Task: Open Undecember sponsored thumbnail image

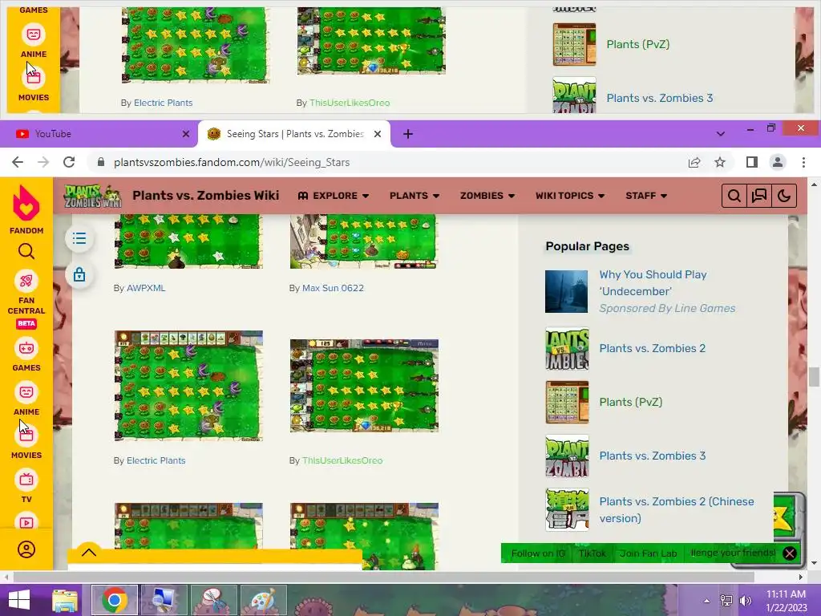Action: (x=567, y=291)
